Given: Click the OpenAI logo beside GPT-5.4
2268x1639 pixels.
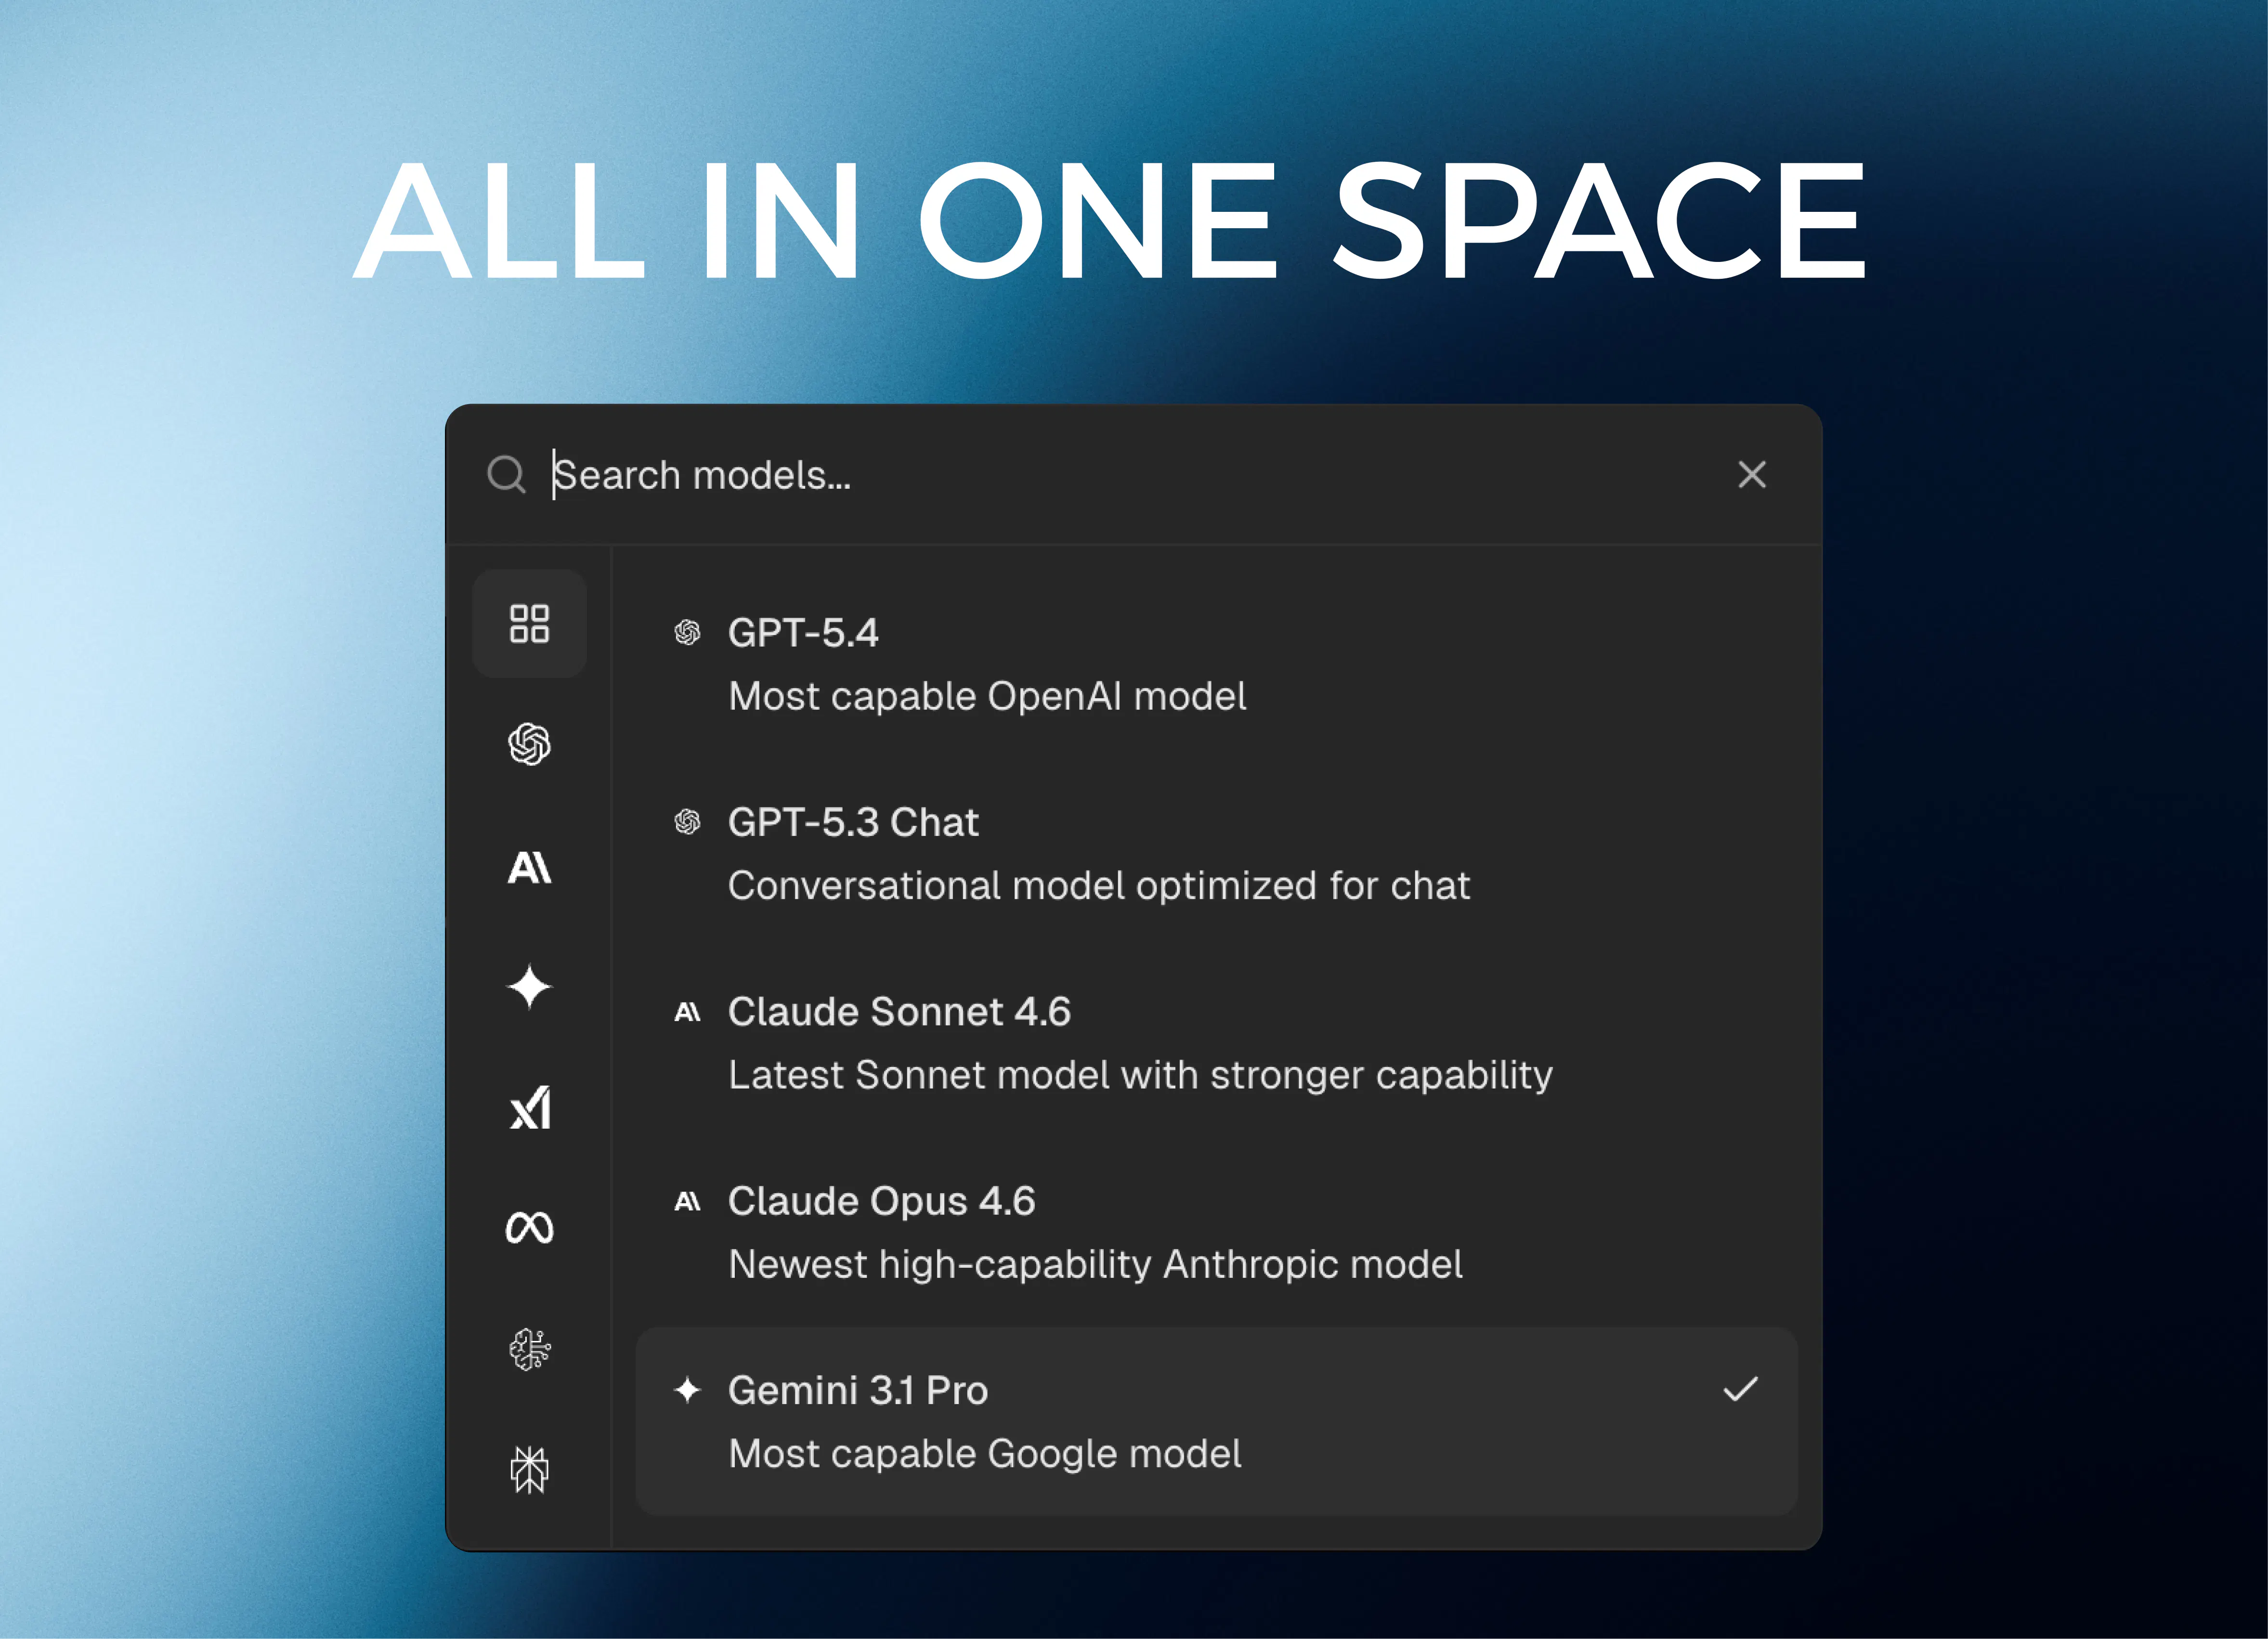Looking at the screenshot, I should point(687,632).
